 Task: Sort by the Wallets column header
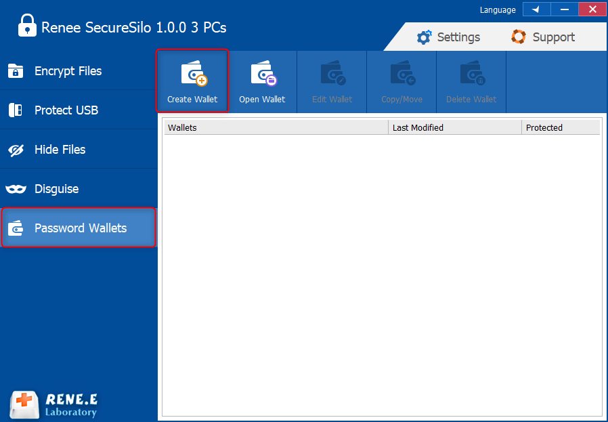[276, 127]
